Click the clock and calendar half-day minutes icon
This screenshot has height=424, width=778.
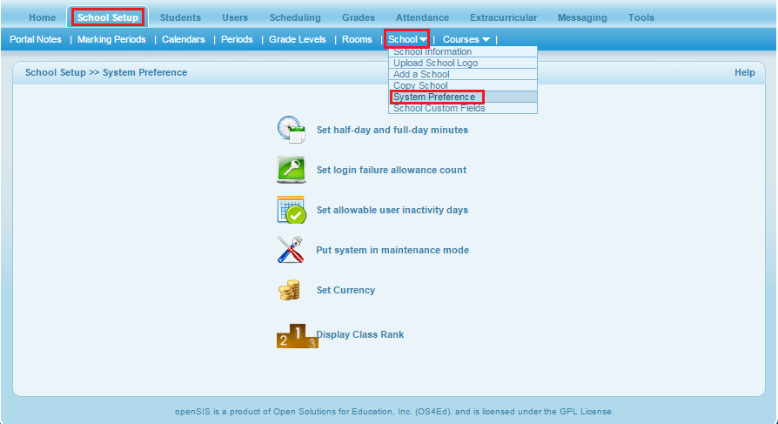click(x=292, y=130)
